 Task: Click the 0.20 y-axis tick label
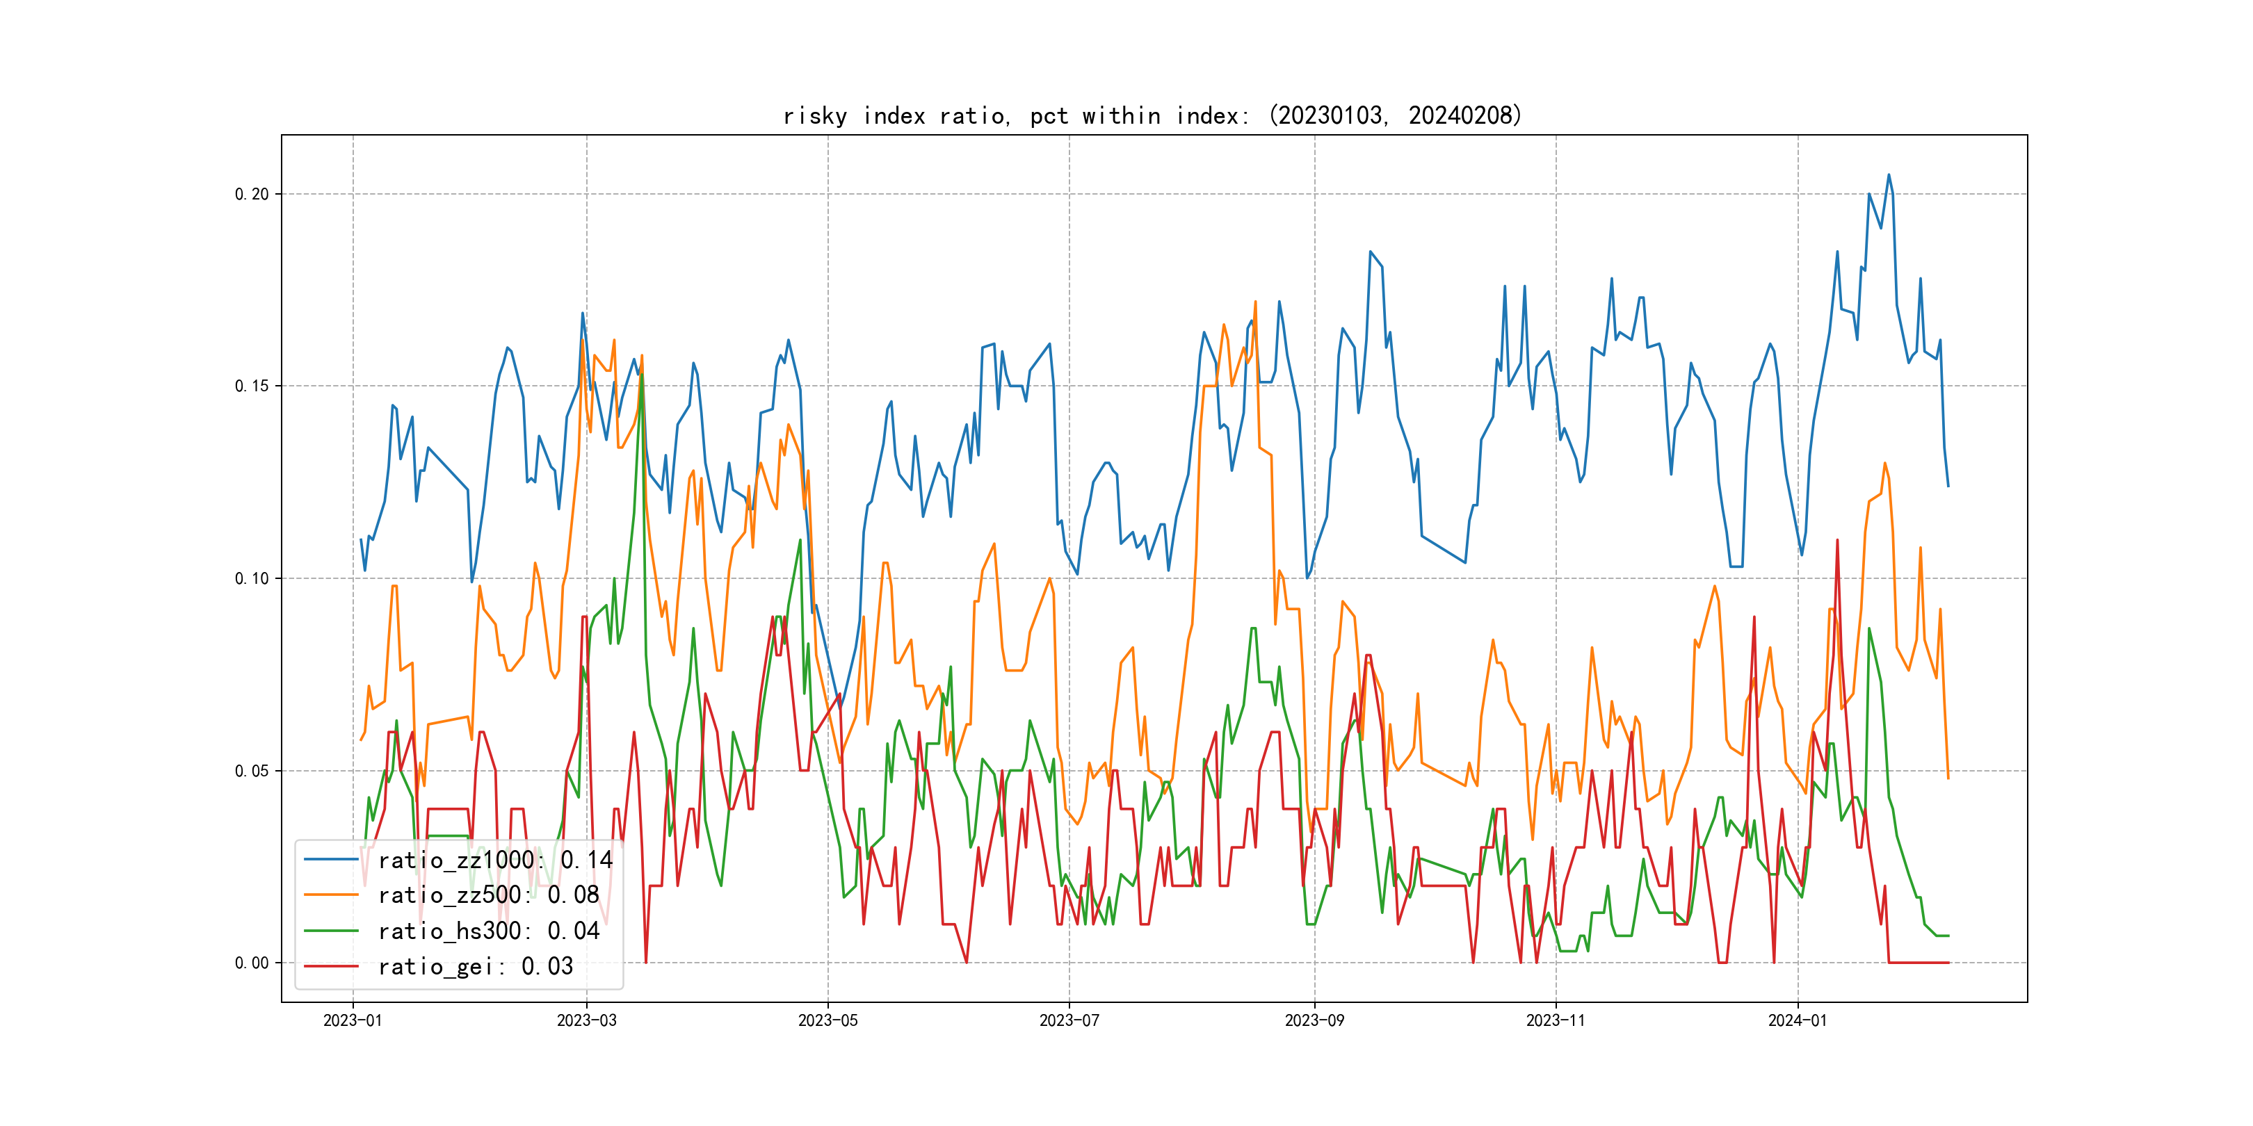pyautogui.click(x=251, y=194)
